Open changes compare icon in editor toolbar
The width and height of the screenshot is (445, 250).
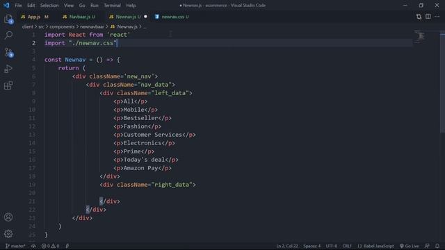click(x=419, y=17)
